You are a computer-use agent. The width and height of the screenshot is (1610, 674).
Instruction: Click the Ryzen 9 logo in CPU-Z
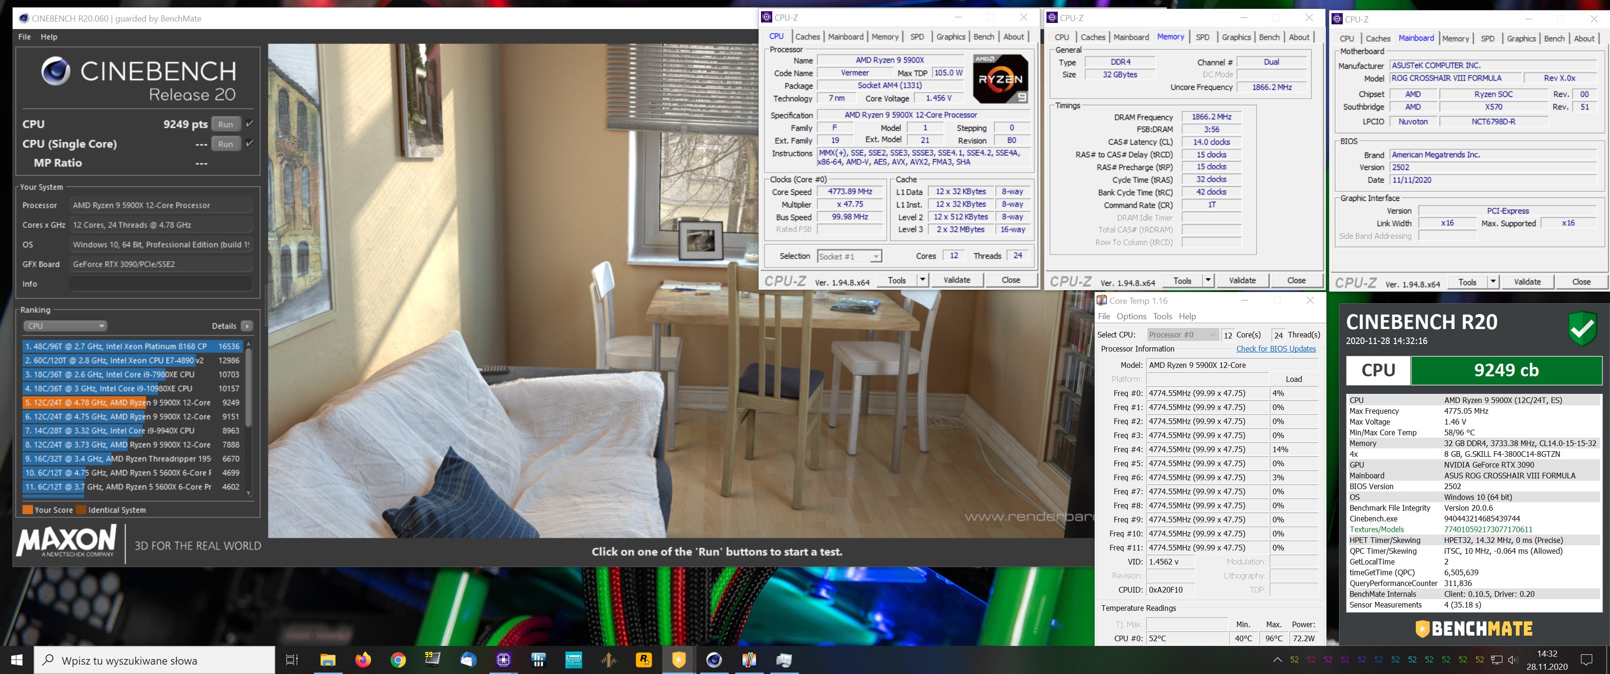1000,79
